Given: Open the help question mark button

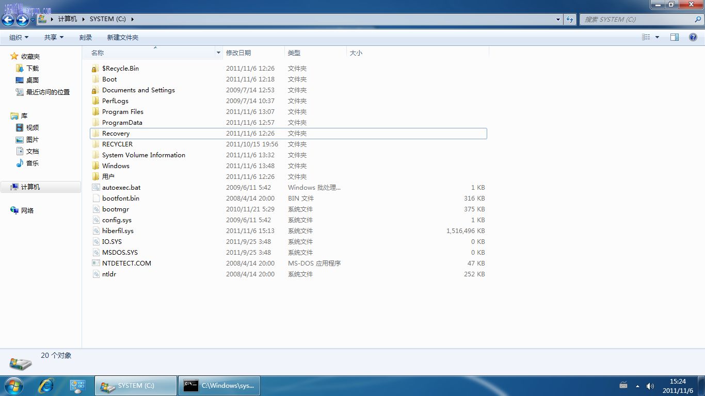Looking at the screenshot, I should point(693,37).
